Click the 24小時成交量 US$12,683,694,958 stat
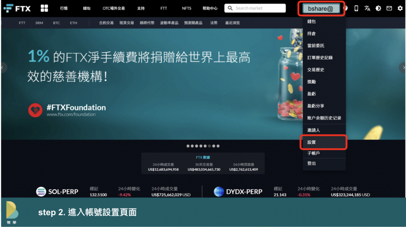406x227 pixels. pos(163,167)
